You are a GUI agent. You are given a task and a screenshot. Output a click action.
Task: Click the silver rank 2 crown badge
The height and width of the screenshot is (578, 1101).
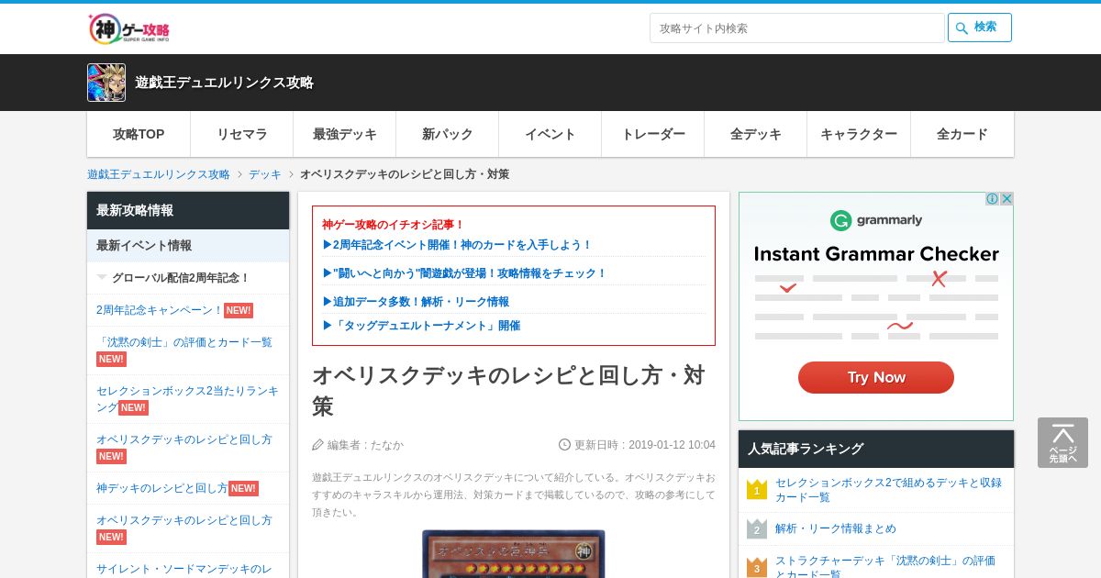757,528
